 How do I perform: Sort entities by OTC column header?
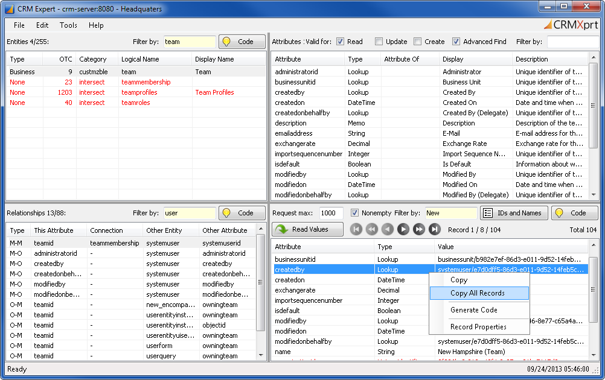(59, 59)
